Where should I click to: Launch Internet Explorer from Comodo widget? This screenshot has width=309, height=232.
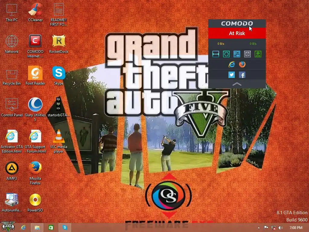pos(232,64)
